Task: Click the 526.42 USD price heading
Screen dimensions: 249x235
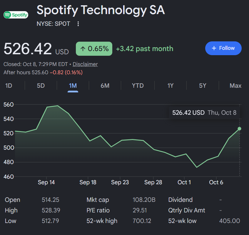Action: (36, 49)
